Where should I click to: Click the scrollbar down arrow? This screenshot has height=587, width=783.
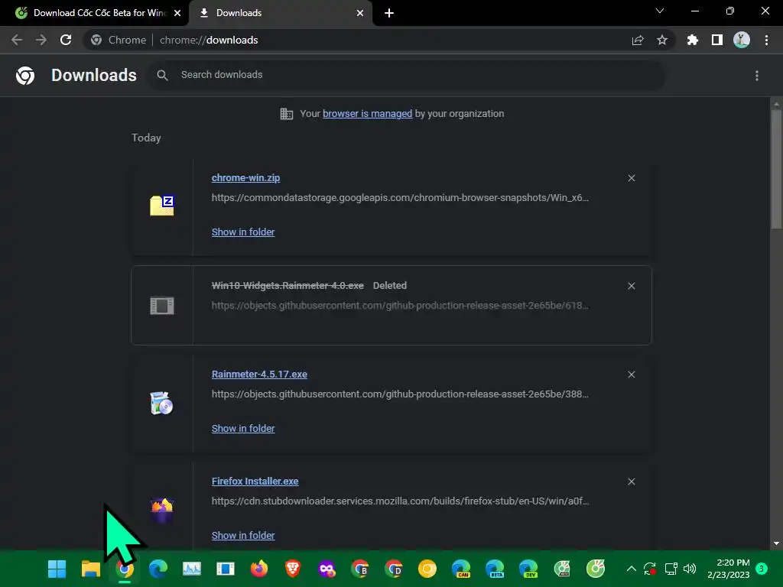(776, 543)
